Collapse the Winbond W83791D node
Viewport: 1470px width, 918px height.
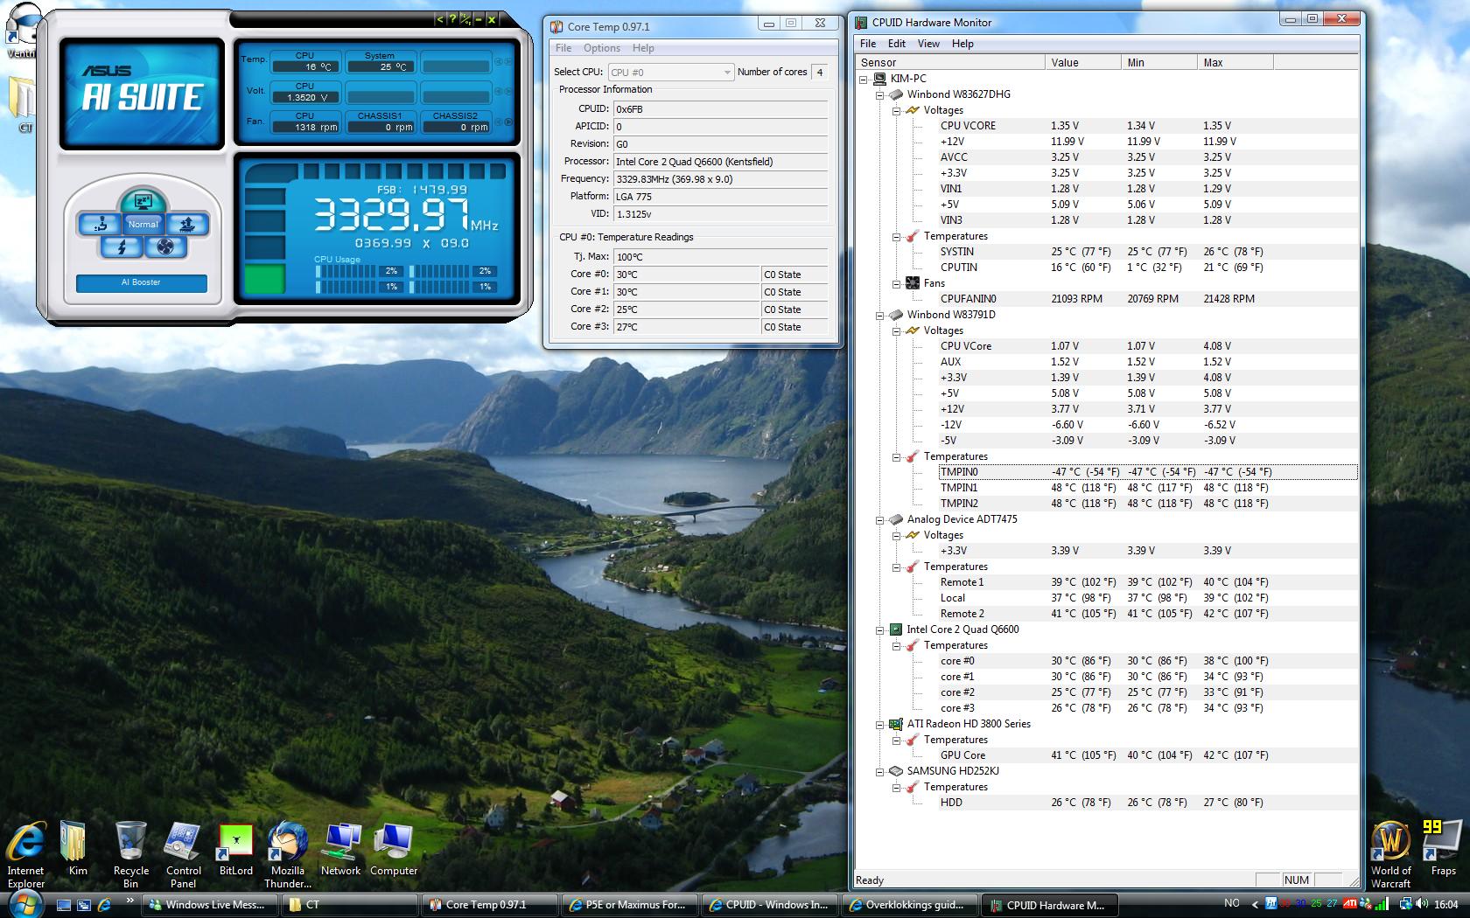pyautogui.click(x=880, y=315)
